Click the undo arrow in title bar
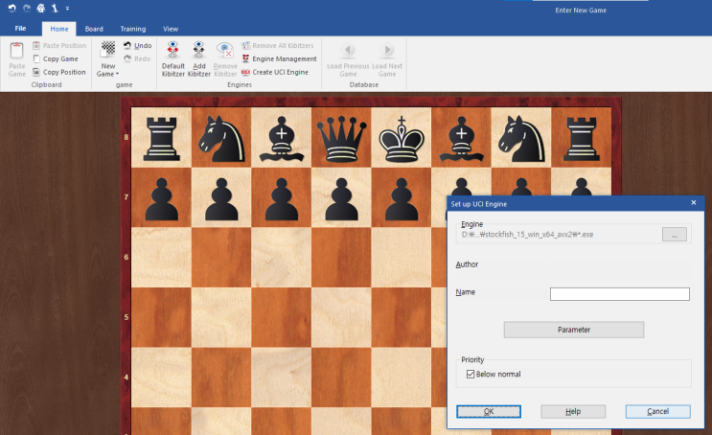Image resolution: width=712 pixels, height=435 pixels. click(11, 8)
